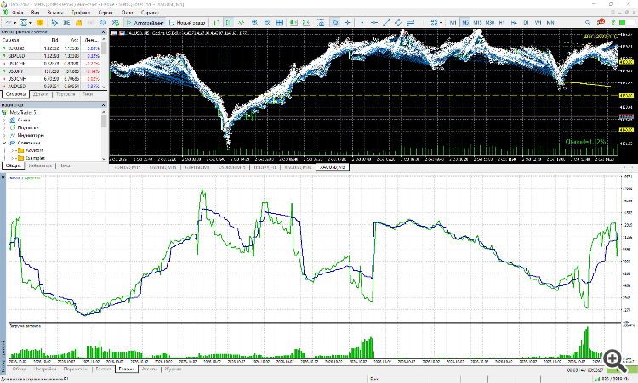This screenshot has height=383, width=638.
Task: Select the USDJPY row in Market Watch
Action: [x=50, y=71]
